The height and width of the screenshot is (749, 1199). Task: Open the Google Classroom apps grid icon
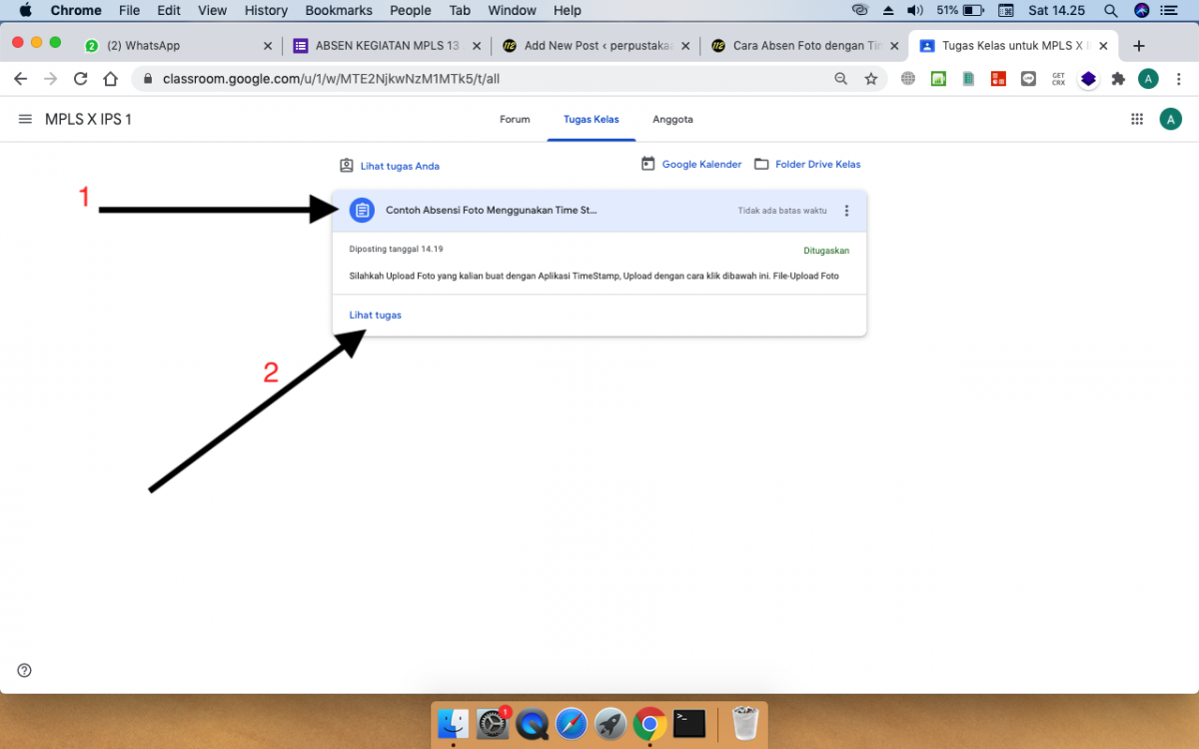pyautogui.click(x=1136, y=118)
